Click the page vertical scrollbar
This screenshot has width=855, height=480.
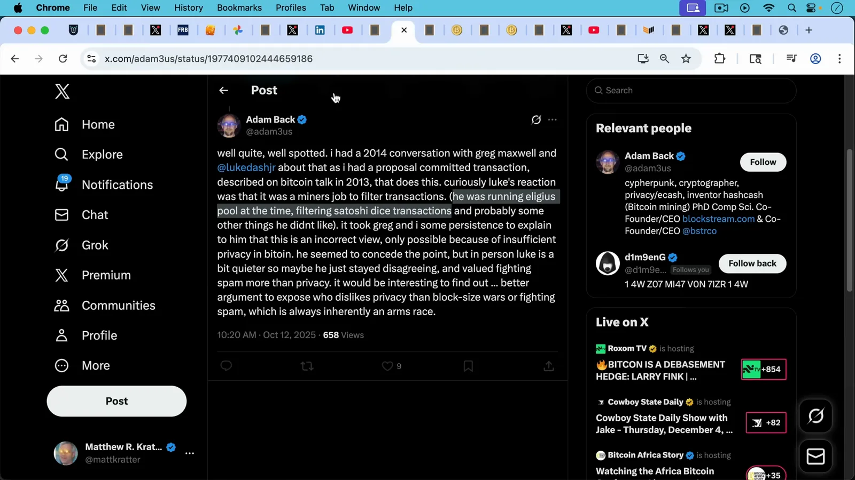[x=850, y=220]
